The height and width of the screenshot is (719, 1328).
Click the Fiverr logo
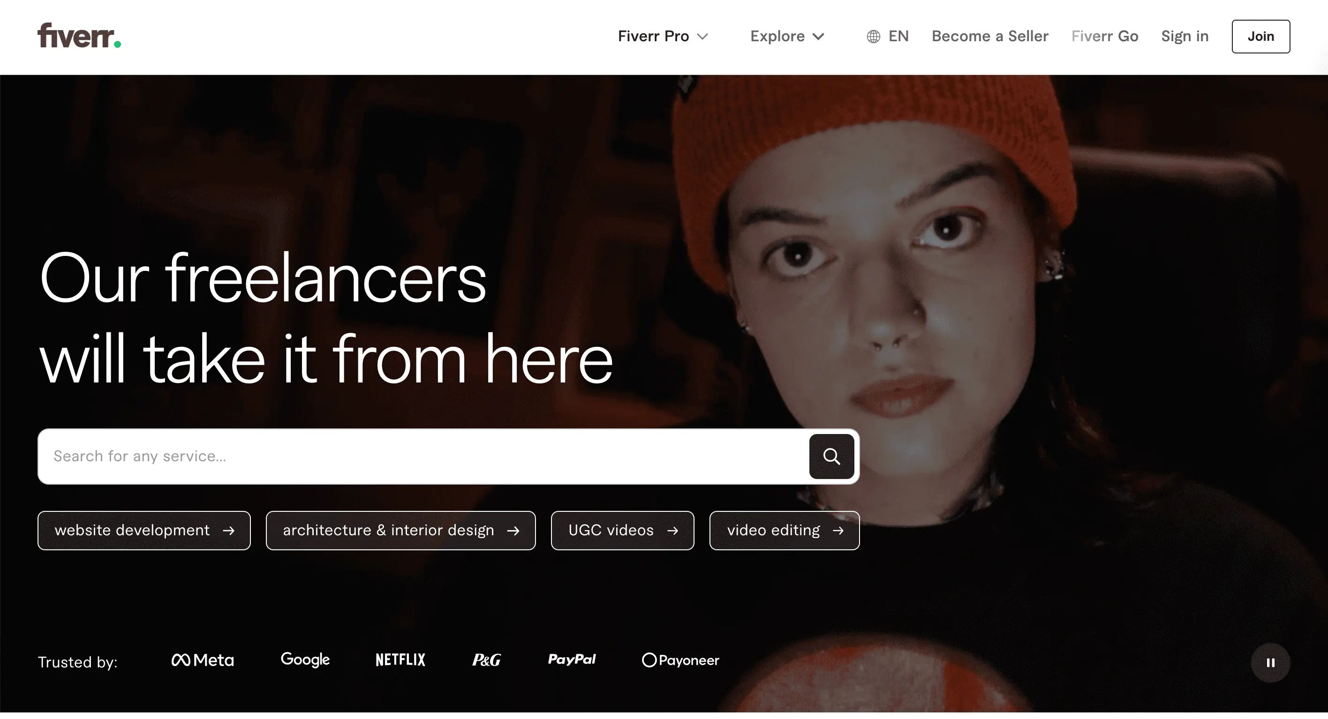coord(78,36)
